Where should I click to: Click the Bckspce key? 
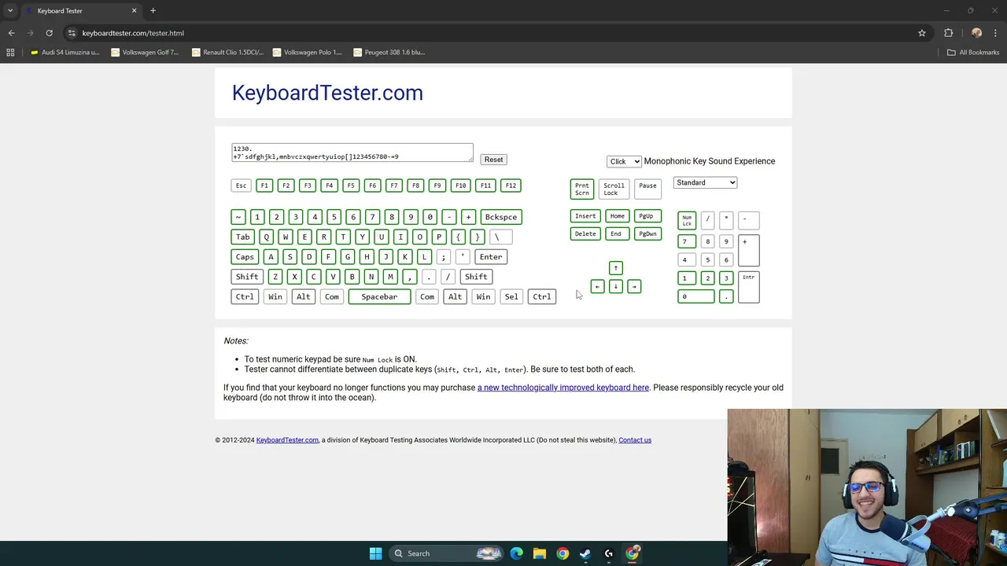coord(500,217)
